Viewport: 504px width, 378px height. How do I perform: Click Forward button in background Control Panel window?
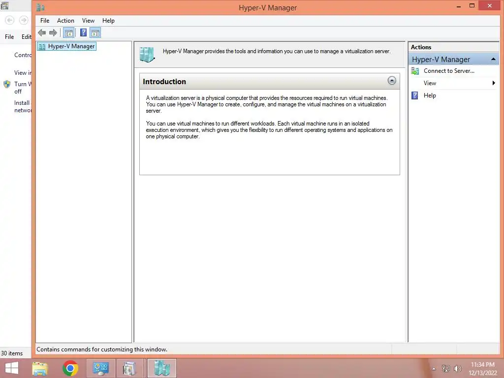[x=24, y=20]
